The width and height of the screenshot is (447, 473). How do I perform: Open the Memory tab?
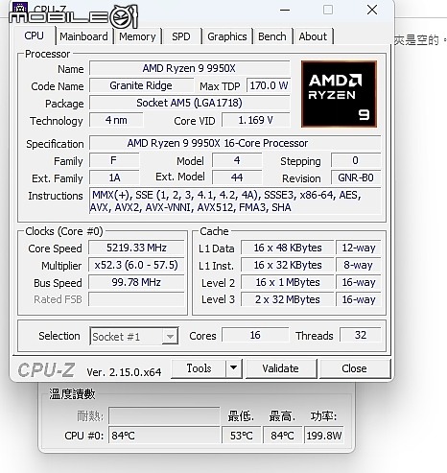coord(137,36)
